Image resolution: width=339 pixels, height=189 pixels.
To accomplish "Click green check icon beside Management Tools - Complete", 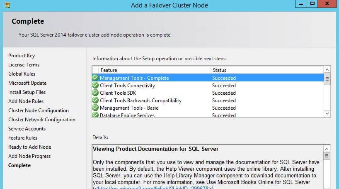I will tap(95, 78).
